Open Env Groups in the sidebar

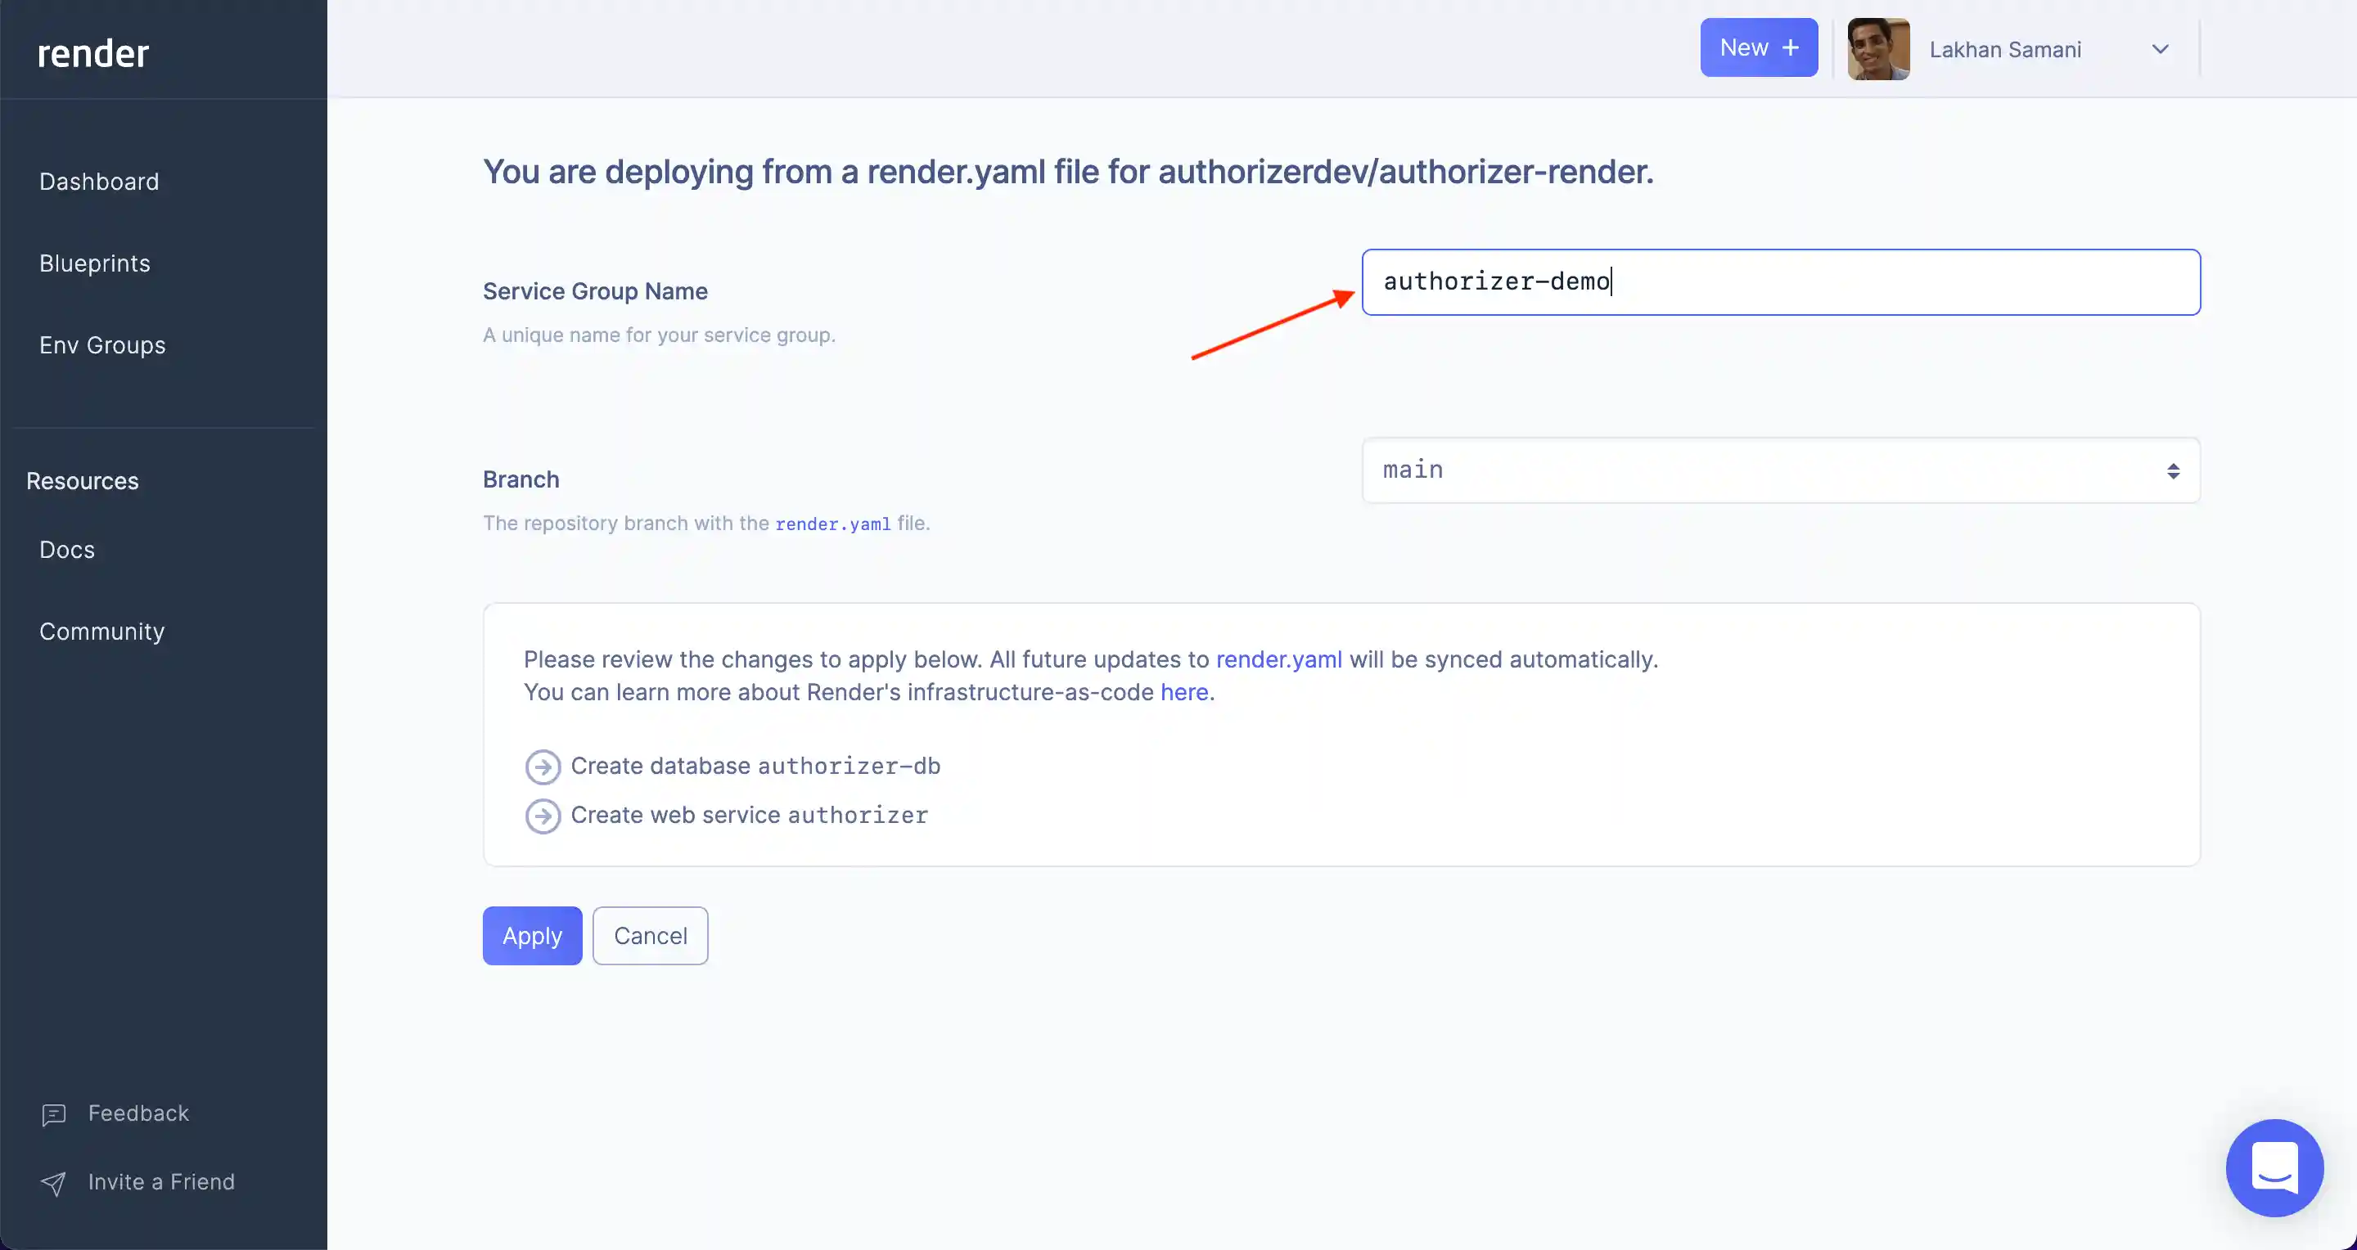click(x=102, y=346)
